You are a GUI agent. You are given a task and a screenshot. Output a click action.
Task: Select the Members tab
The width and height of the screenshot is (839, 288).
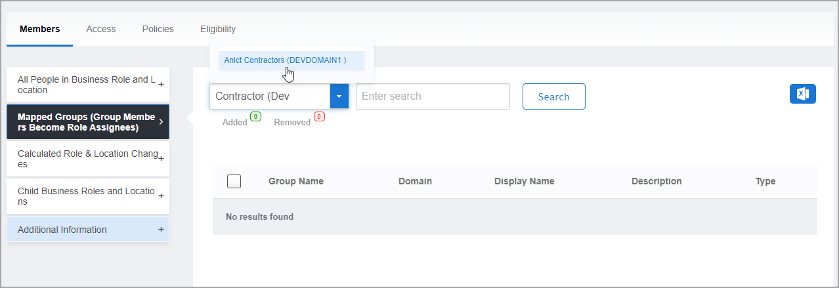coord(39,29)
